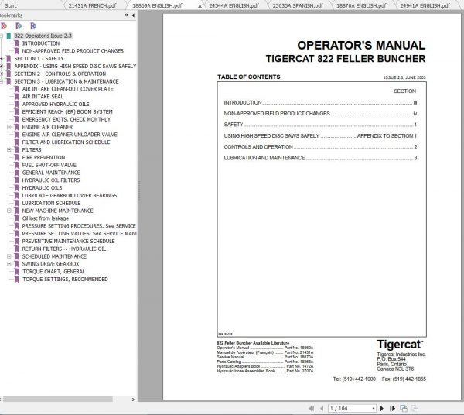
Task: Open the page number dropdown
Action: pos(374,409)
